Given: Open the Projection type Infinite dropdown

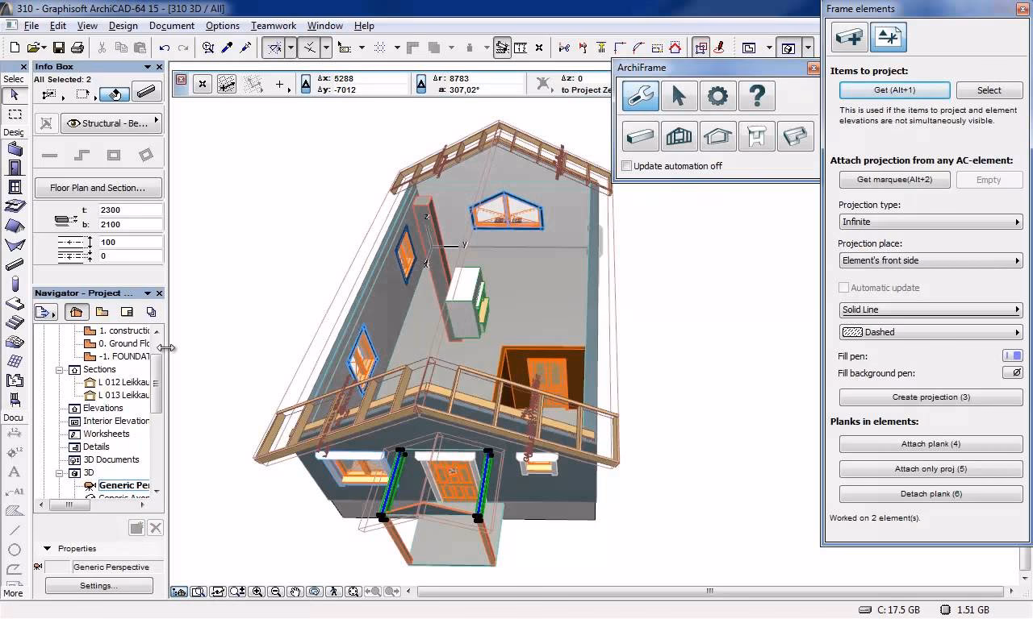Looking at the screenshot, I should (931, 222).
